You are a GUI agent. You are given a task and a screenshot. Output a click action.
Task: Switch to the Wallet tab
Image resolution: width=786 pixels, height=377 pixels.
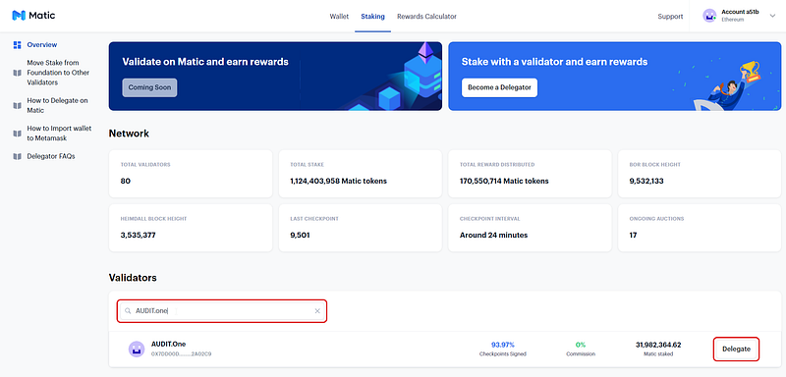(339, 16)
